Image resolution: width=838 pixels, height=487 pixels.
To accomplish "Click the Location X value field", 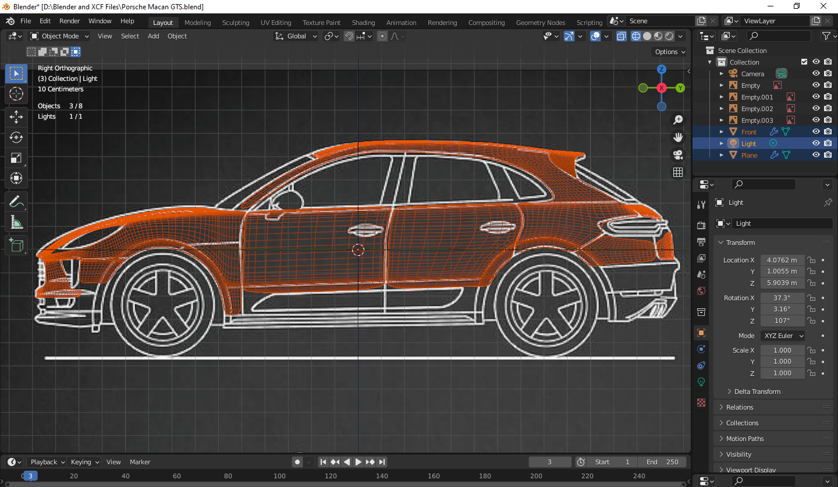I will (782, 260).
